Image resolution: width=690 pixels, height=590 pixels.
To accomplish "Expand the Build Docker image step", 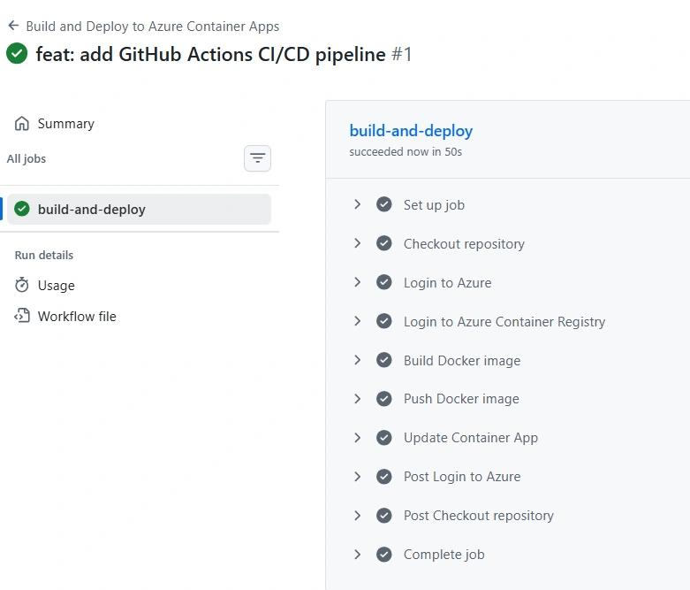I will (x=357, y=360).
